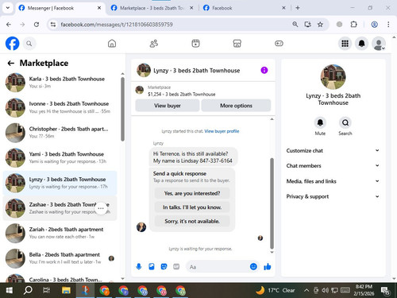Open the notifications bell in header

pyautogui.click(x=362, y=44)
